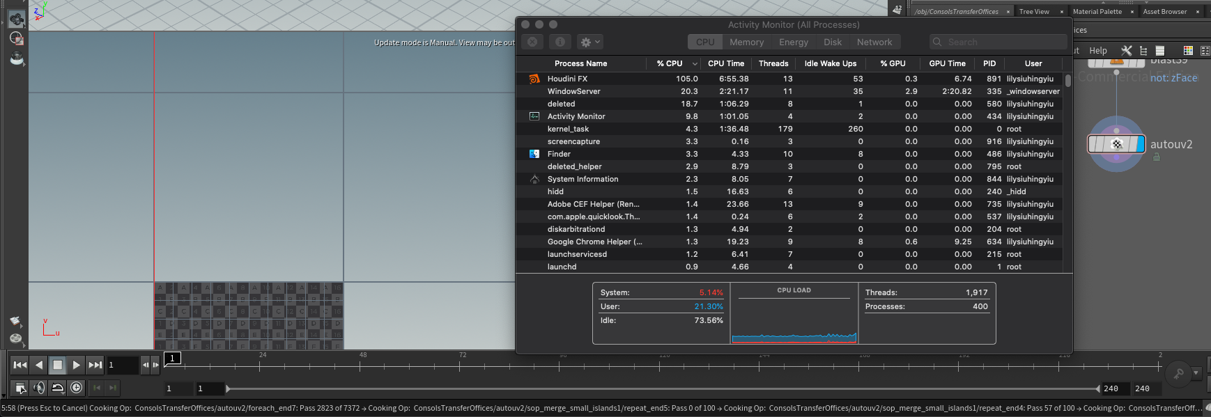Viewport: 1211px width, 417px height.
Task: Switch to the Energy tab
Action: [x=794, y=42]
